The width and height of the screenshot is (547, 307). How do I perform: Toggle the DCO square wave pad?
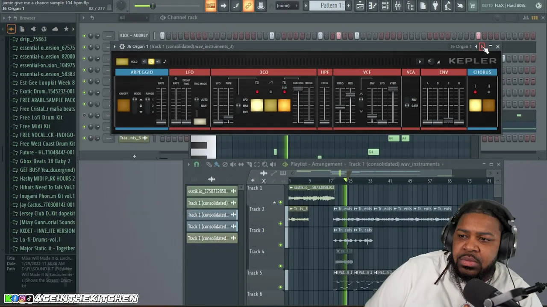click(257, 105)
